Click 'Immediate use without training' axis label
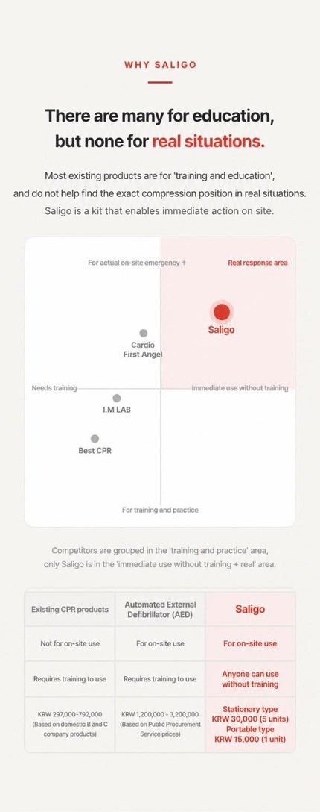The image size is (320, 812). (x=240, y=388)
